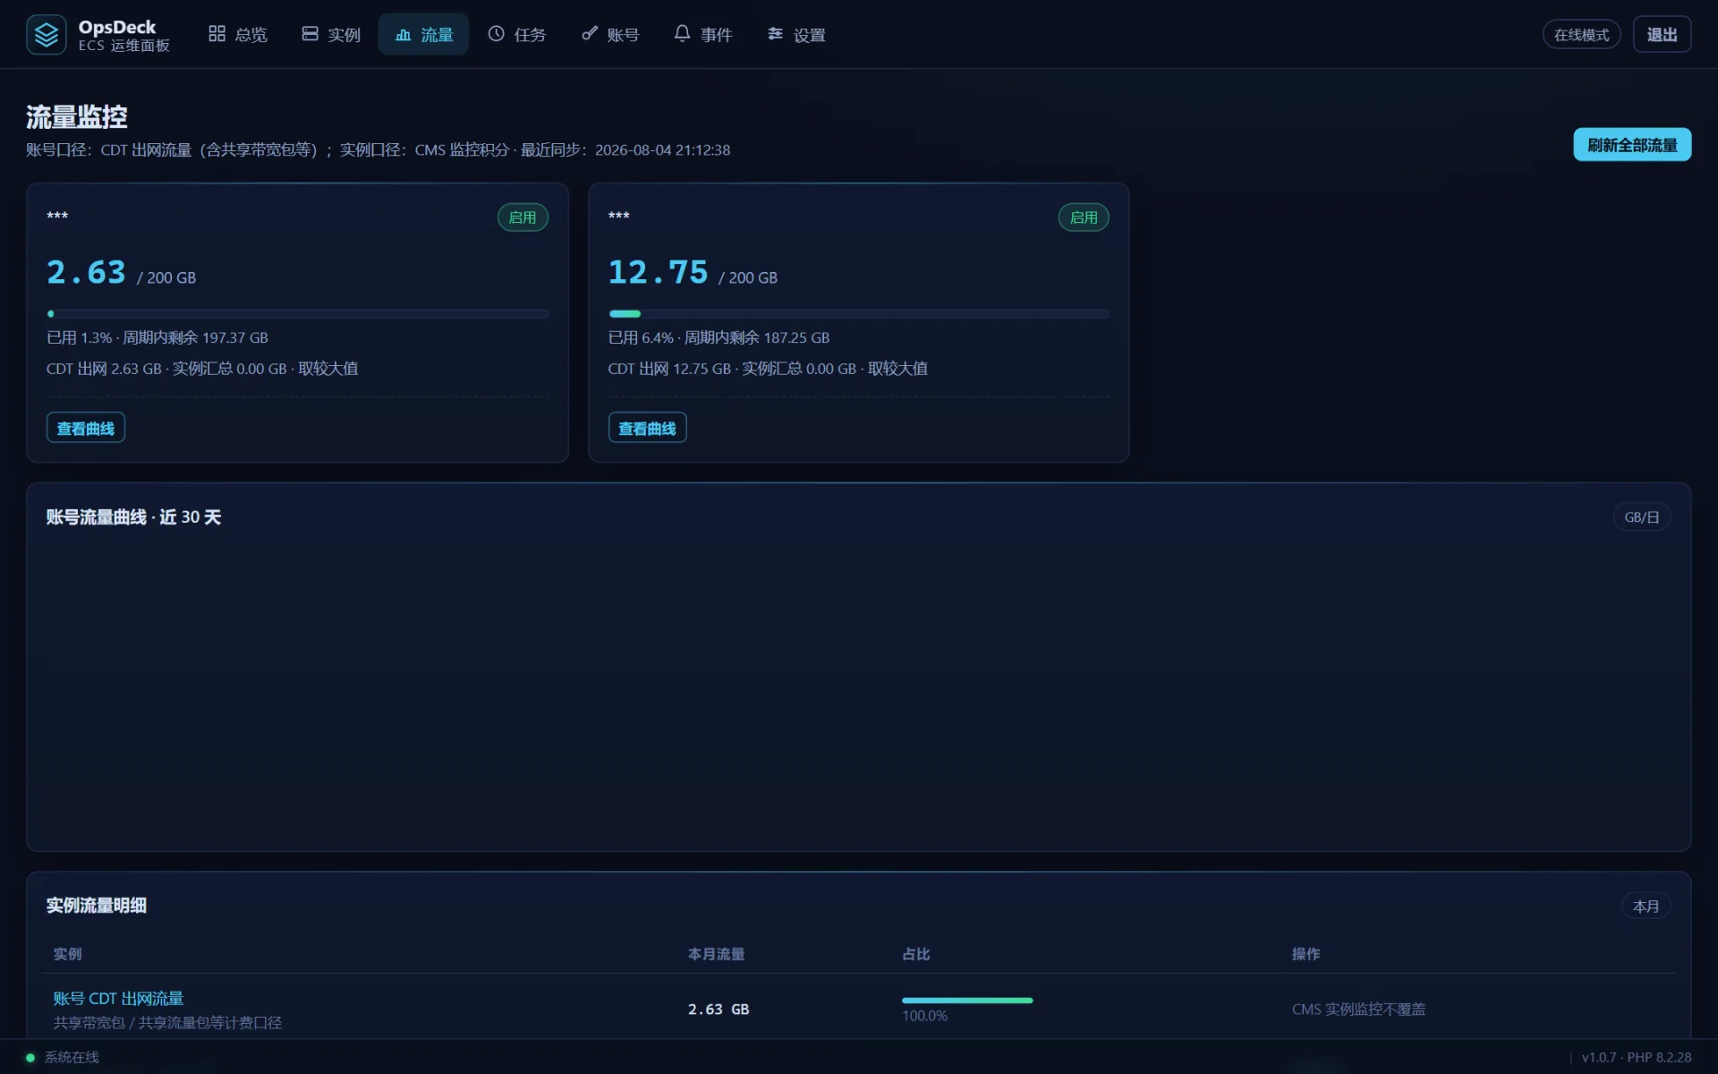Open the 实例 navigation tab
This screenshot has height=1074, width=1718.
click(x=331, y=34)
